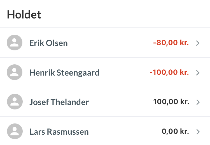Viewport: 210px width, 145px height.
Task: Click the Holdet heading
Action: (x=24, y=15)
